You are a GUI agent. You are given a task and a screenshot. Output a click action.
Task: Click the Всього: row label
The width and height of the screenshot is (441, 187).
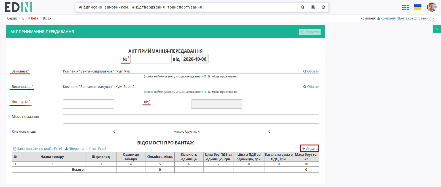[78, 170]
